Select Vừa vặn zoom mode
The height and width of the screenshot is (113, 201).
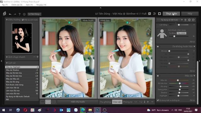click(117, 102)
